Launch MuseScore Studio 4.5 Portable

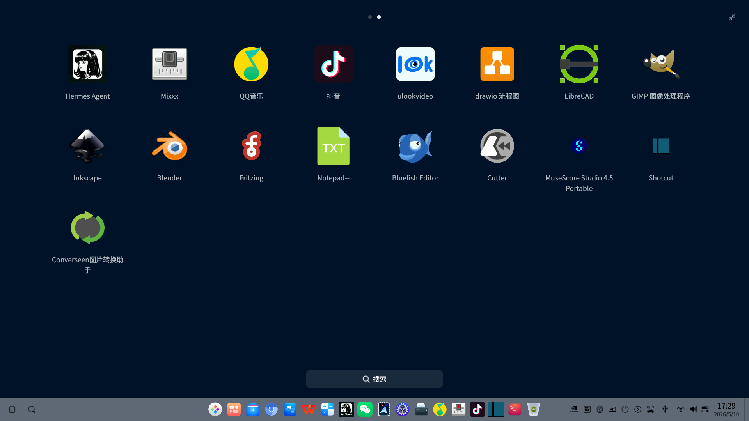coord(579,146)
